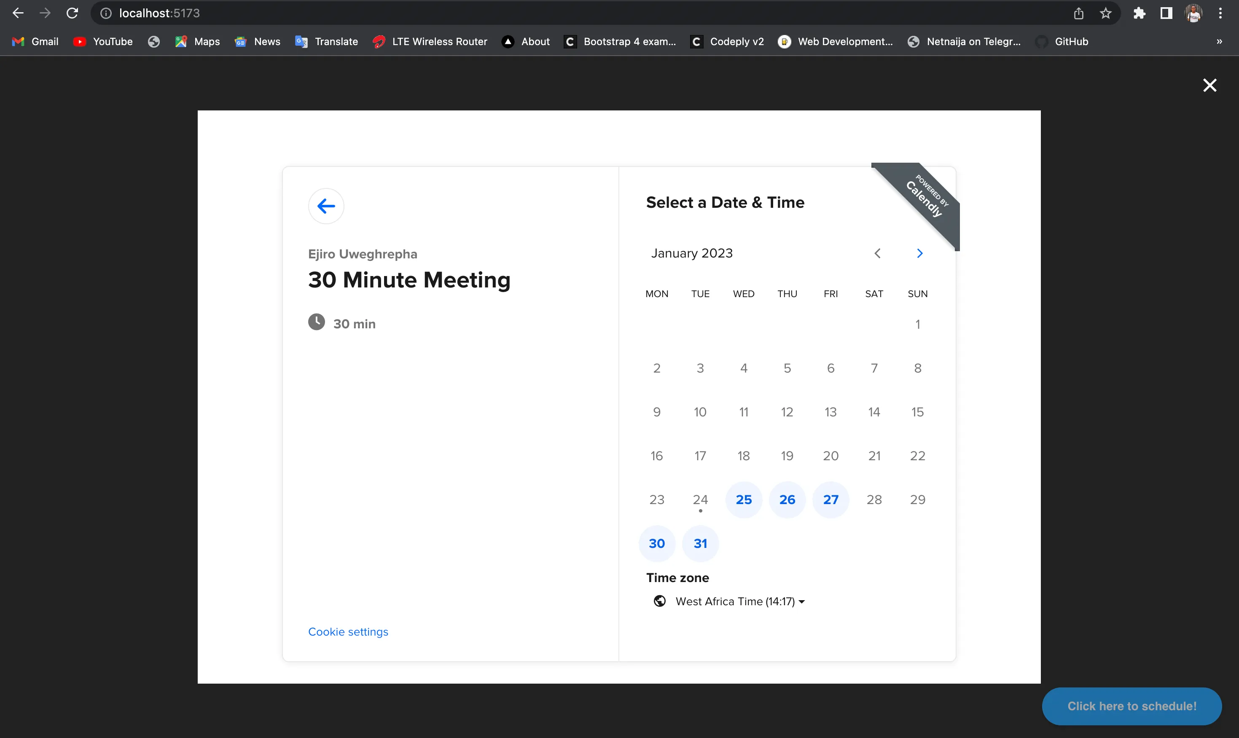Open the browser extensions puzzle icon
1239x738 pixels.
point(1139,13)
